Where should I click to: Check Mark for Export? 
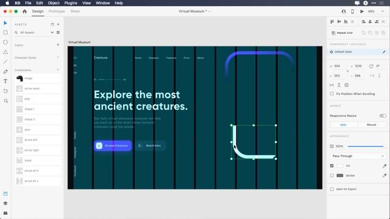pos(331,189)
